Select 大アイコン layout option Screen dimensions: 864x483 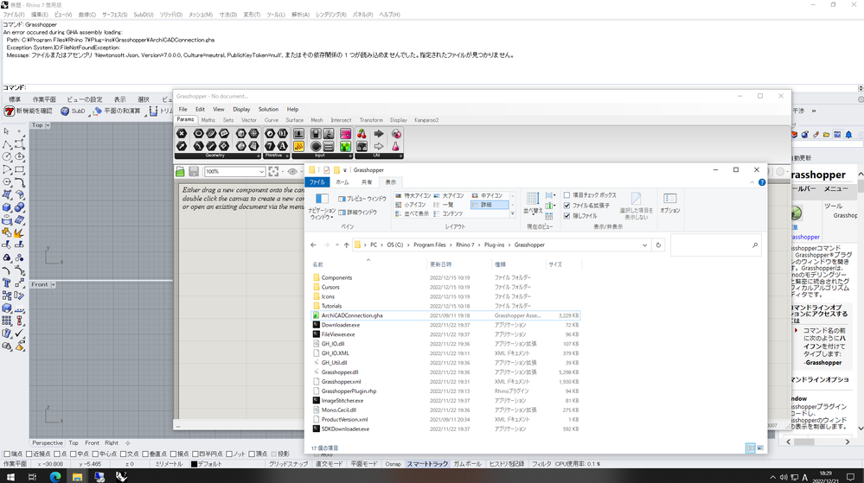(x=449, y=195)
